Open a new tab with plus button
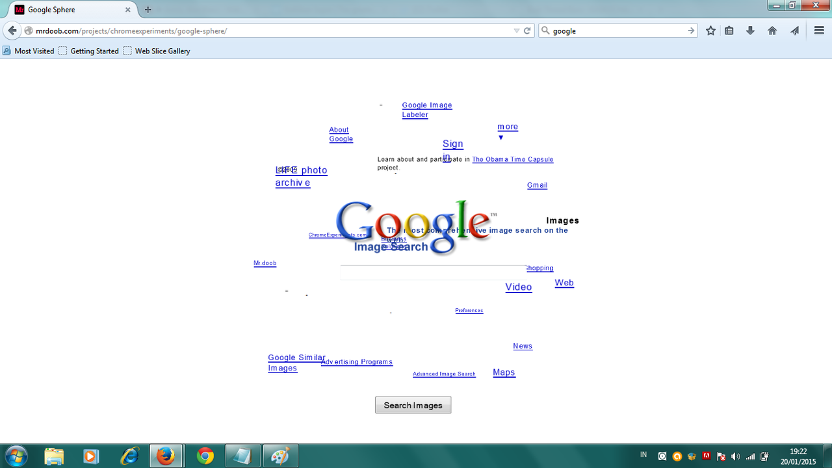The height and width of the screenshot is (468, 832). pos(148,10)
